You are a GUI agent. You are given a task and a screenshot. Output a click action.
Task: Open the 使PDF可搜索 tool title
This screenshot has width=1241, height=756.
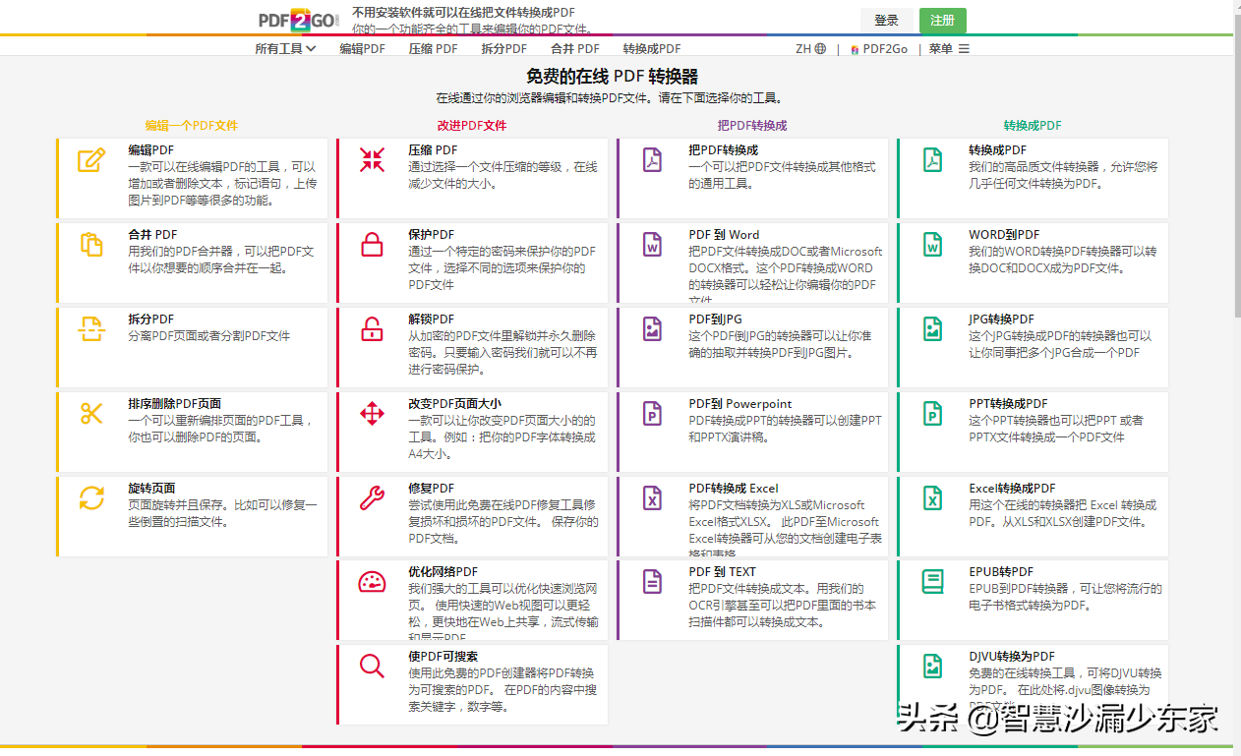coord(443,657)
